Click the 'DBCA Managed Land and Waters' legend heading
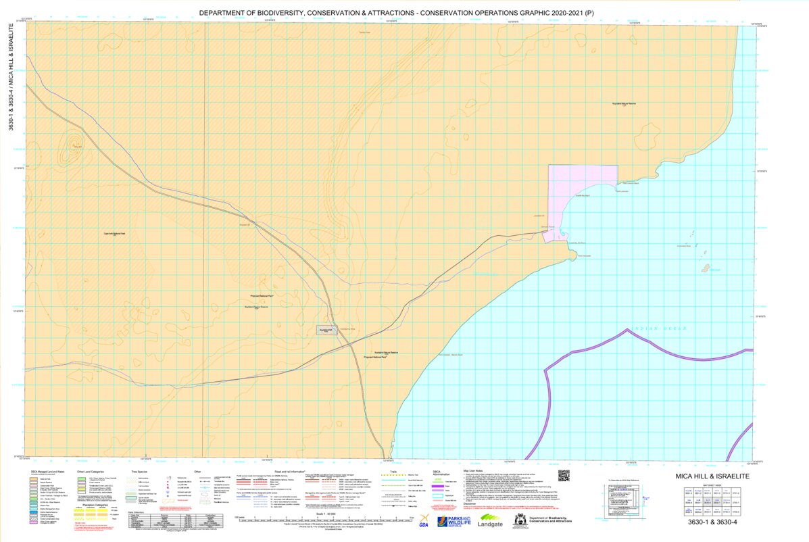This screenshot has width=809, height=542. pos(47,471)
